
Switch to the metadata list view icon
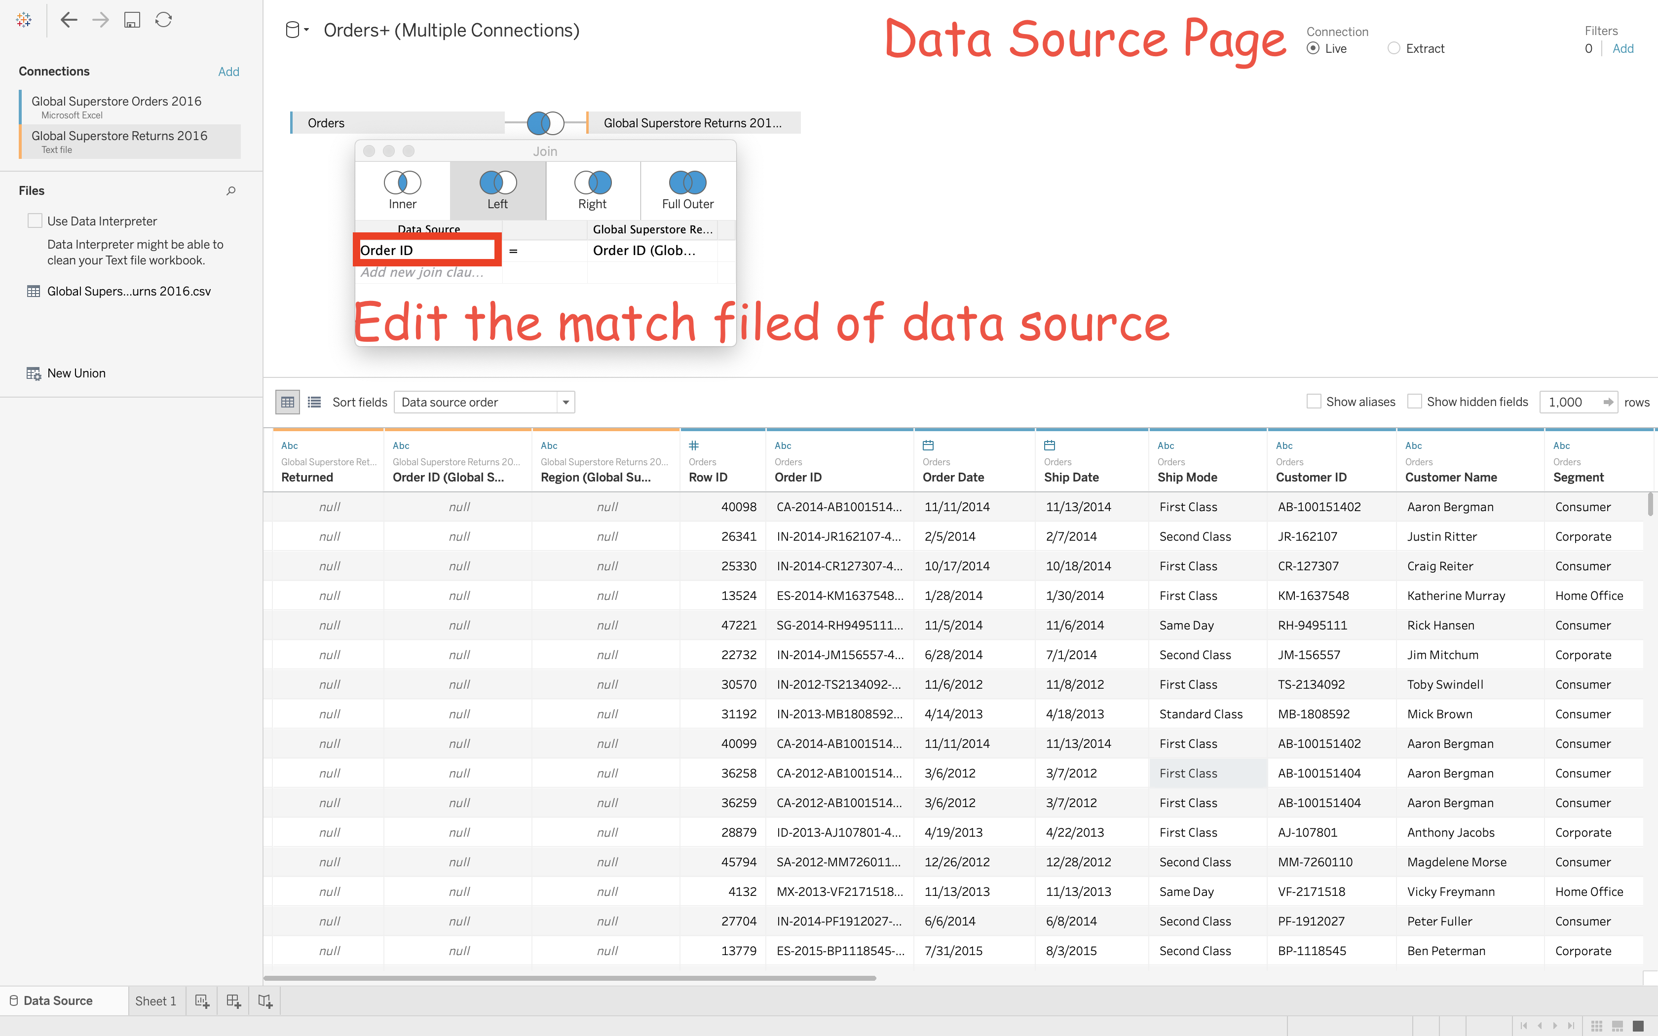[314, 402]
